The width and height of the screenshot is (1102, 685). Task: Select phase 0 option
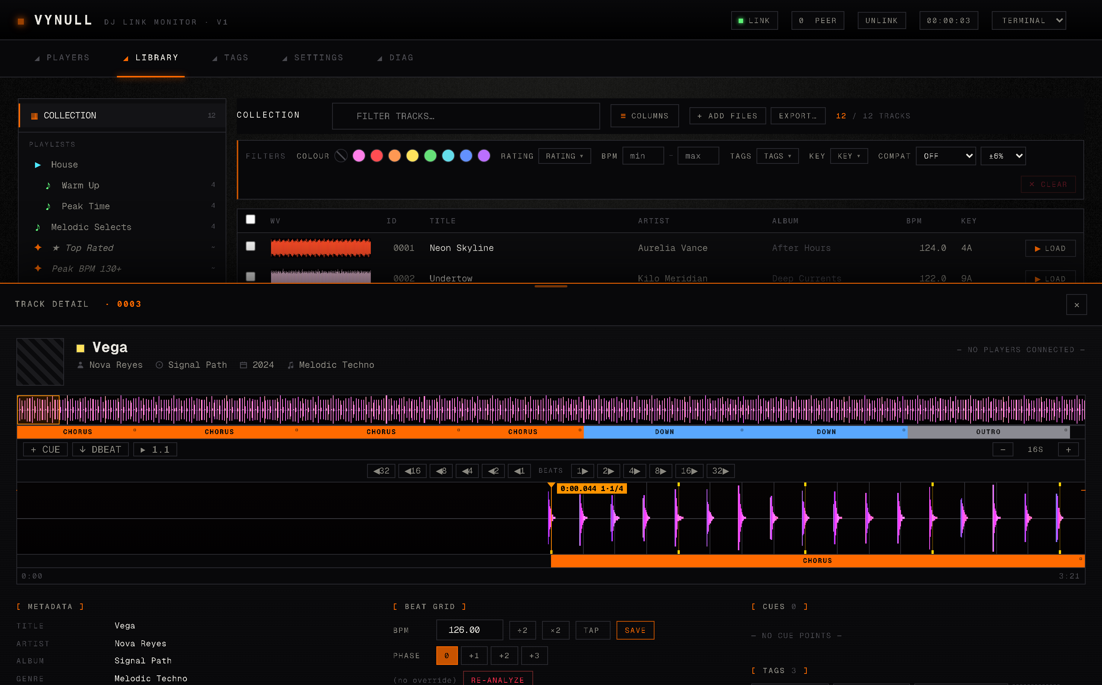click(x=447, y=656)
